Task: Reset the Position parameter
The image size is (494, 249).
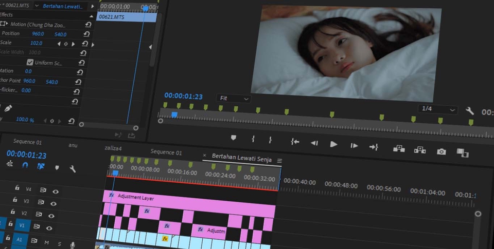Action: pyautogui.click(x=86, y=34)
